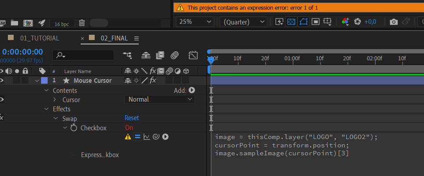Click the expression pick whip

[156, 137]
